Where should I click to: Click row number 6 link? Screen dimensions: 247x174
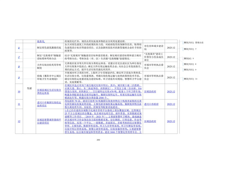[19, 48]
